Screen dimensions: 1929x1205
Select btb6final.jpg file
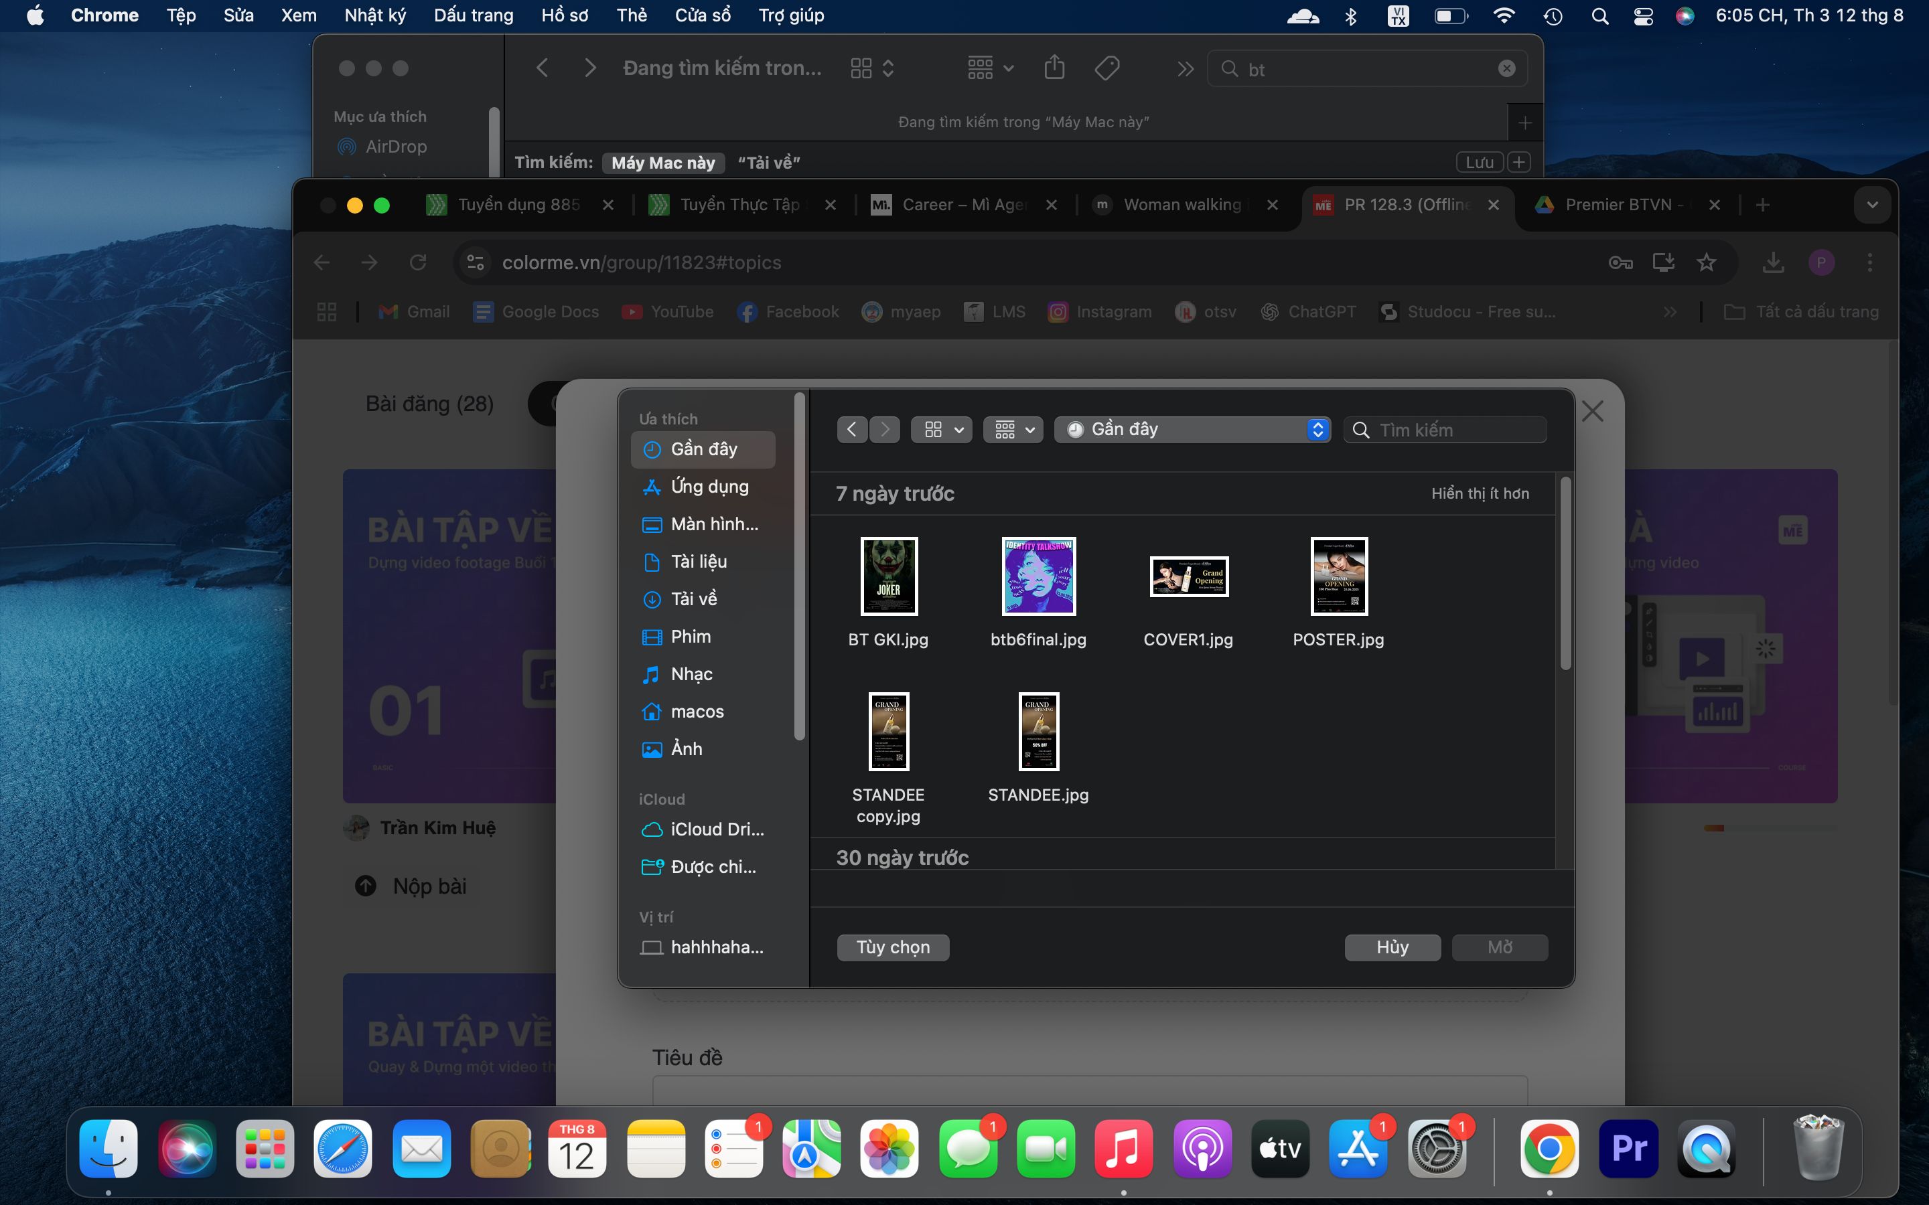coord(1038,594)
